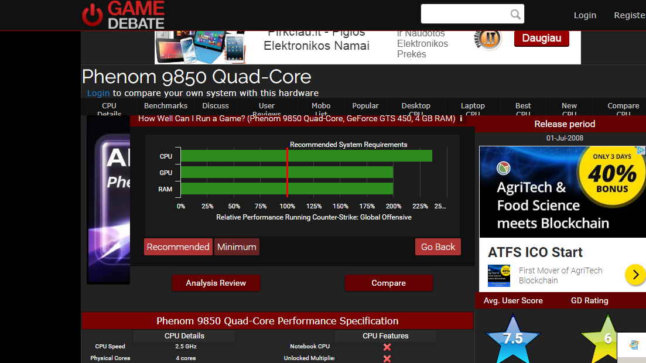Click inside the search input field

(466, 14)
